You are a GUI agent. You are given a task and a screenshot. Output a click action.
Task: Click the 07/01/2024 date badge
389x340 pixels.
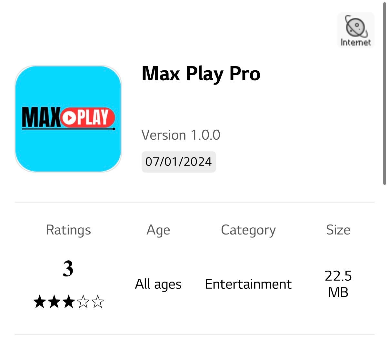pyautogui.click(x=179, y=162)
